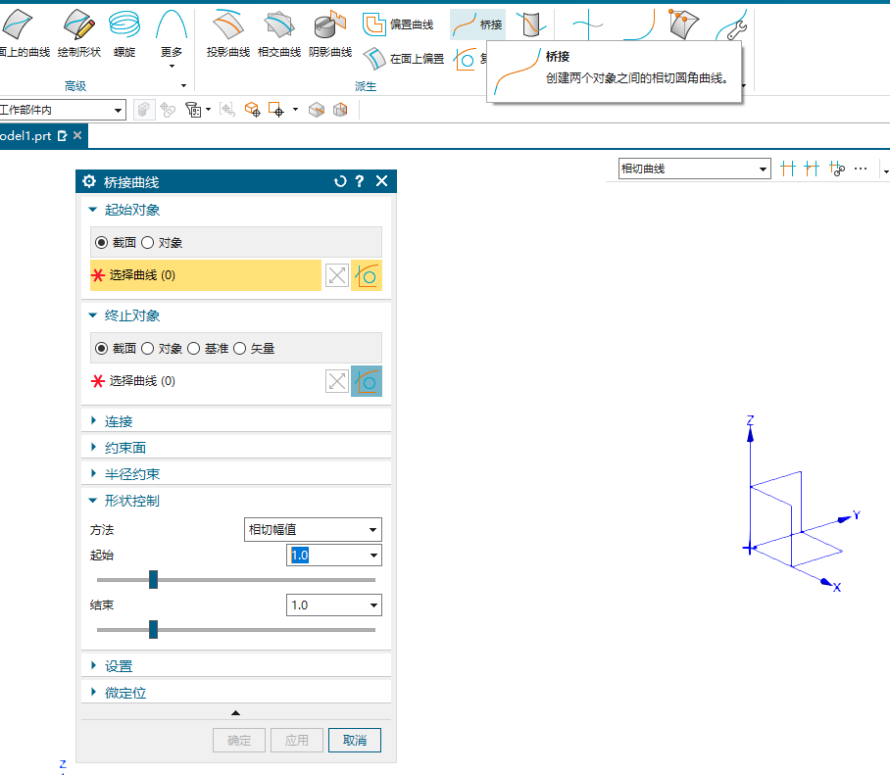Screen dimensions: 890x775
Task: Select the trim curve icon in the ribbon
Action: [588, 24]
